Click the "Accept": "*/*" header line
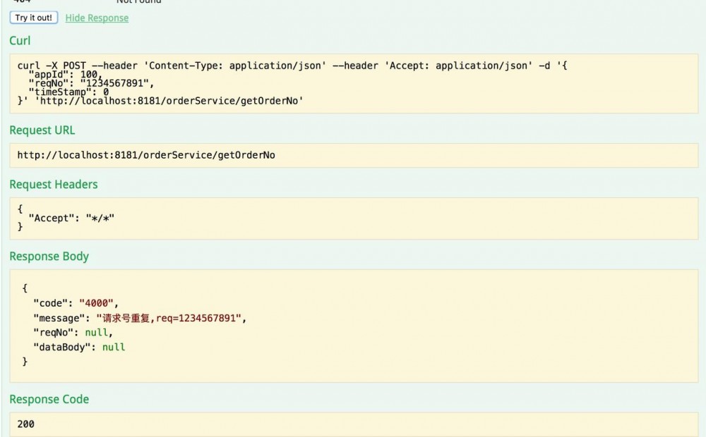706x437 pixels. pyautogui.click(x=71, y=218)
